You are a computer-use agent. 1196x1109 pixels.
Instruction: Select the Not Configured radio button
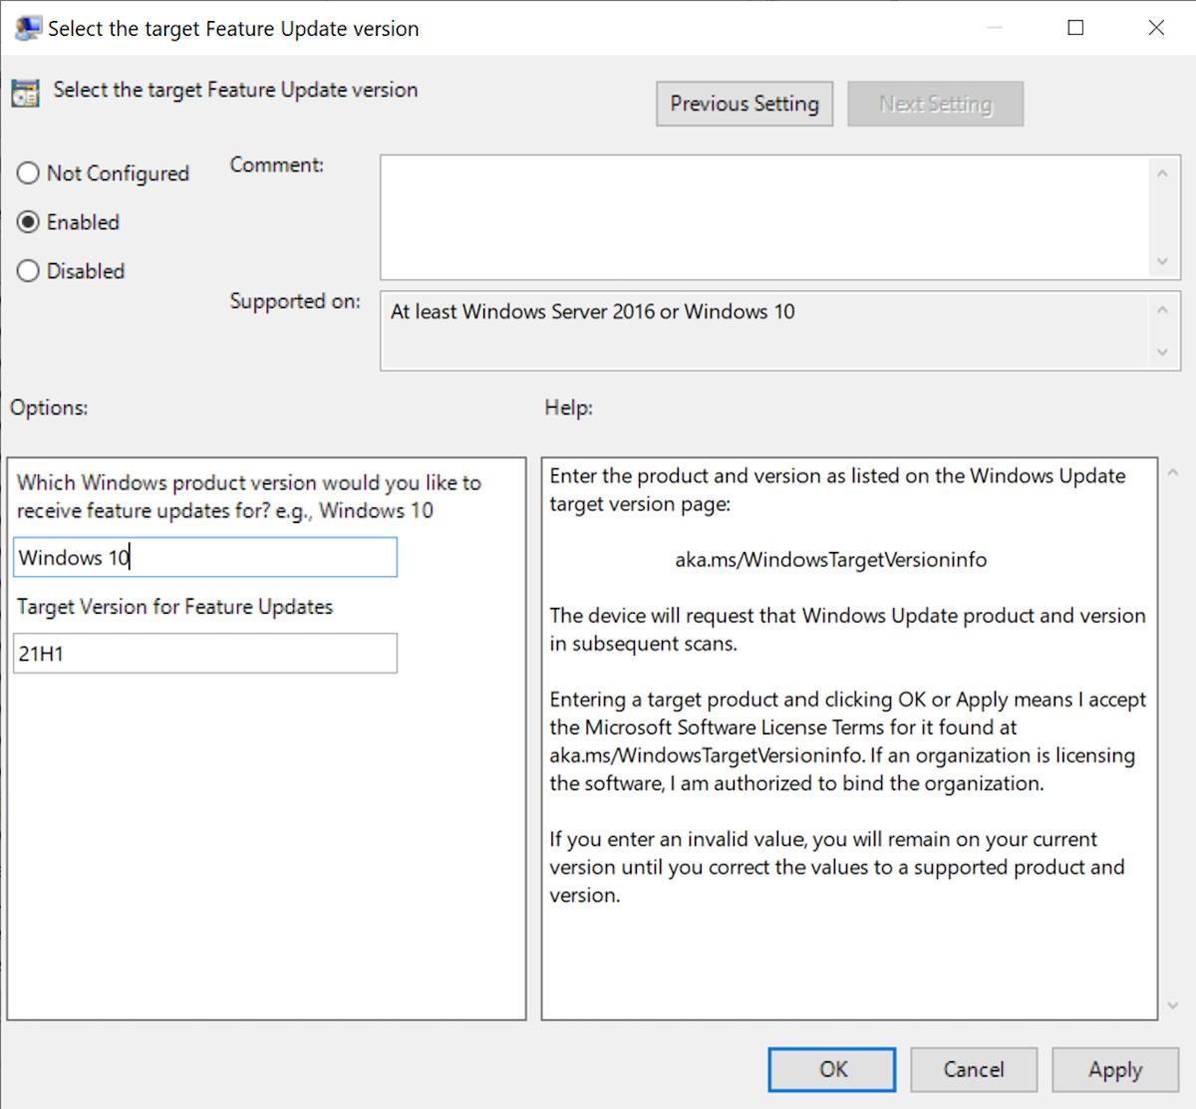coord(29,172)
